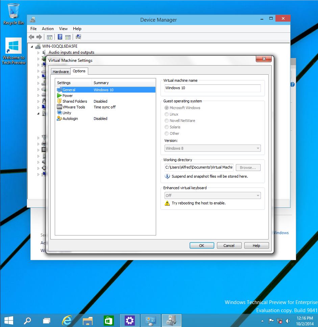Open the blue question mark Help toolbar icon

(60, 37)
